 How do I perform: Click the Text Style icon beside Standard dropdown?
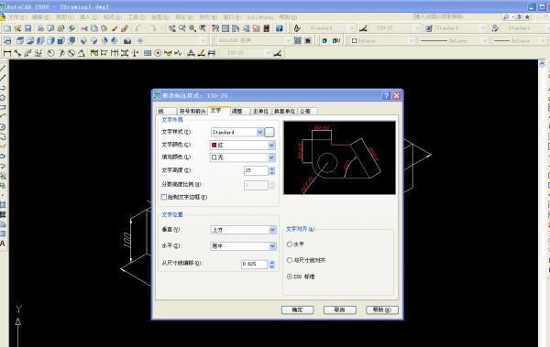[297, 28]
